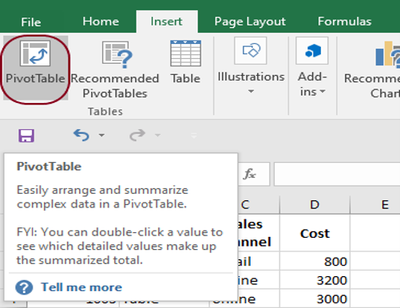
Task: Expand the redo history dropdown arrow
Action: coord(157,136)
